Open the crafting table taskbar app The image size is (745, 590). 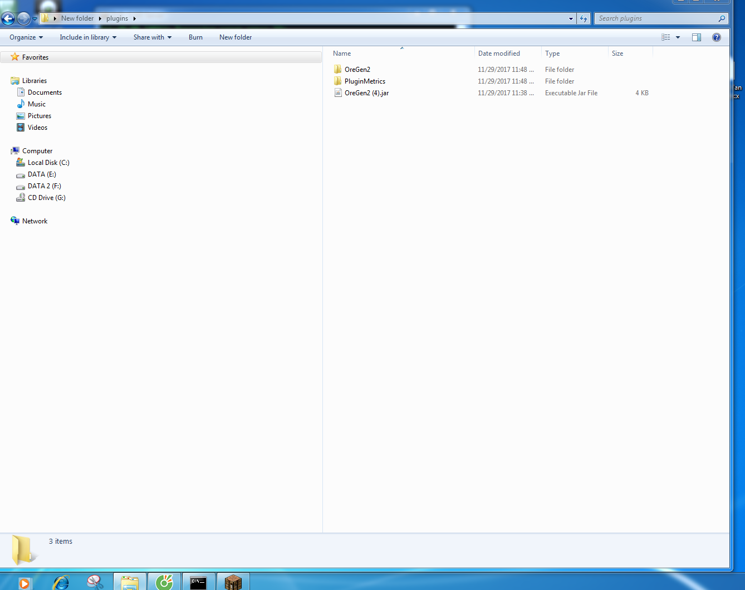233,582
